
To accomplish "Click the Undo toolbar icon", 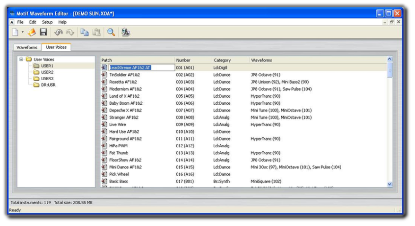I will 58,33.
